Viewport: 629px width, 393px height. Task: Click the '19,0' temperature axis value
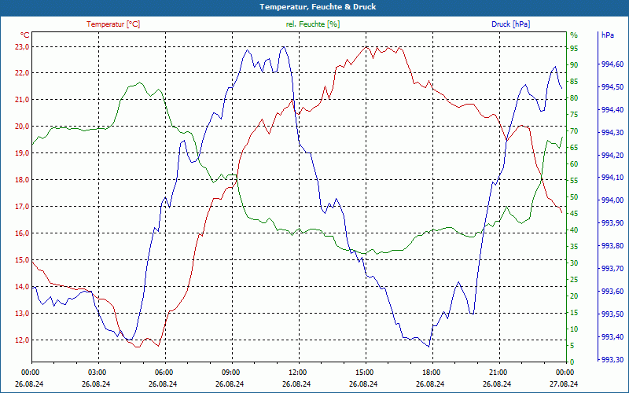click(x=22, y=153)
